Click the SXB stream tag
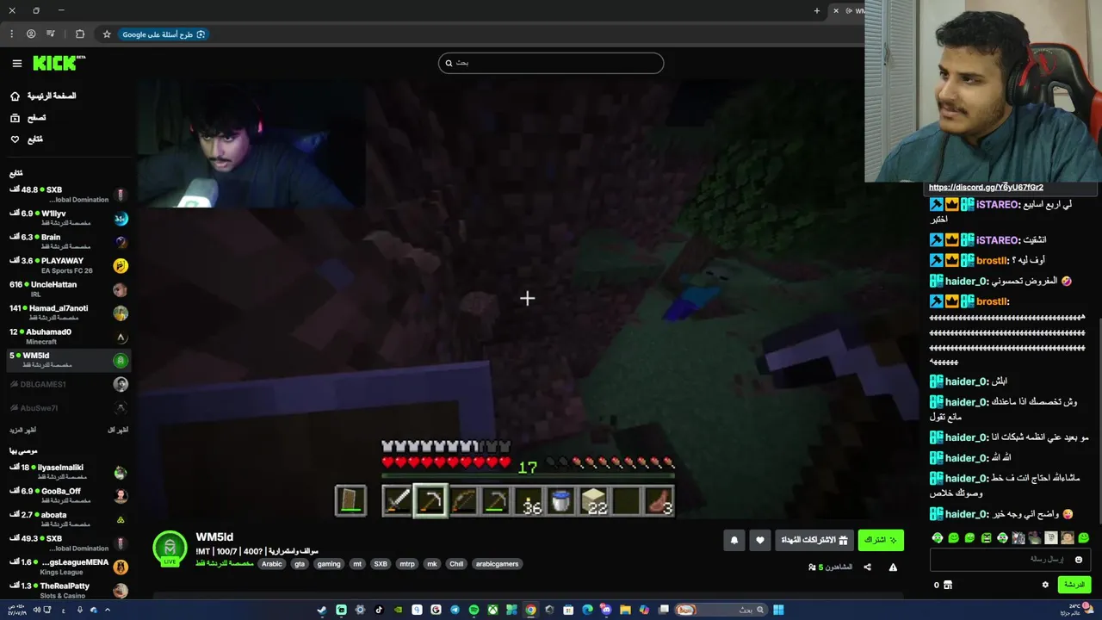 [381, 564]
